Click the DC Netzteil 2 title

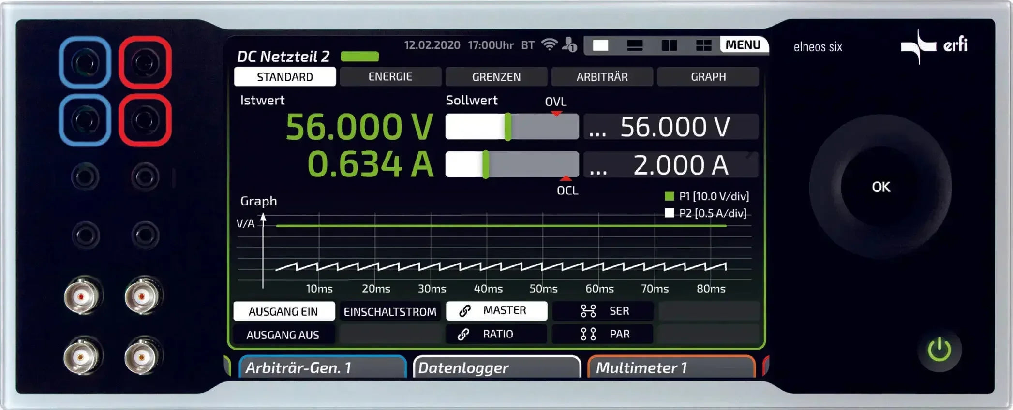283,57
